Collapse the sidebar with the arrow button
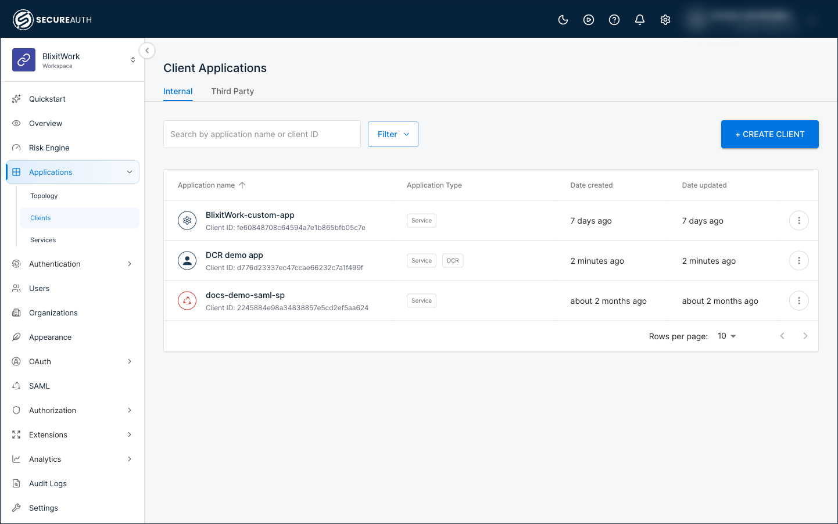This screenshot has height=524, width=838. (x=147, y=51)
